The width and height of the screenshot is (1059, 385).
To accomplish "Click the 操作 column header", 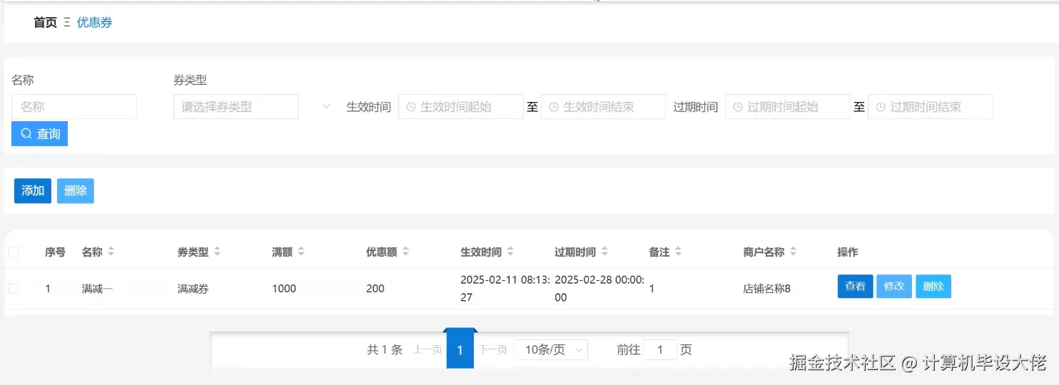I will tap(848, 252).
